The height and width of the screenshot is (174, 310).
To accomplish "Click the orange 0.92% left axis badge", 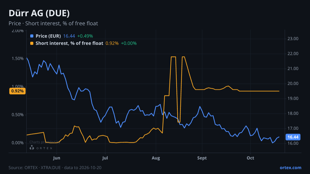I will pos(17,91).
